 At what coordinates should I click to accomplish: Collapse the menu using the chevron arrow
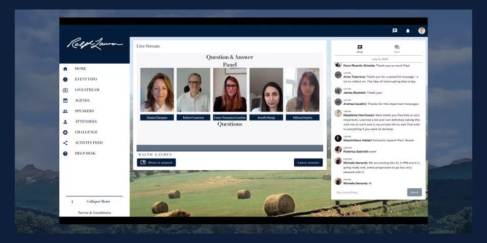[73, 202]
